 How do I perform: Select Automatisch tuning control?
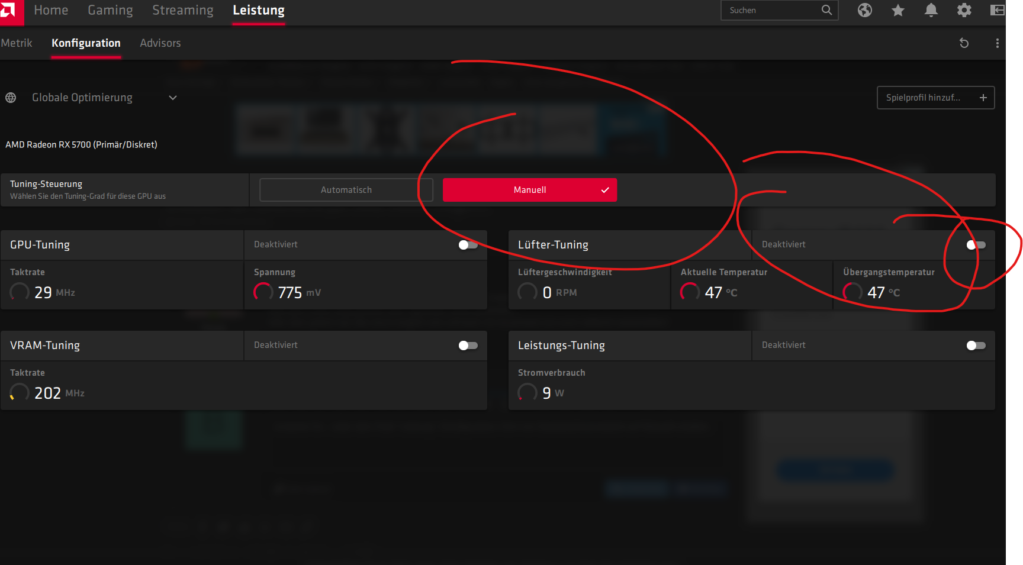click(346, 190)
